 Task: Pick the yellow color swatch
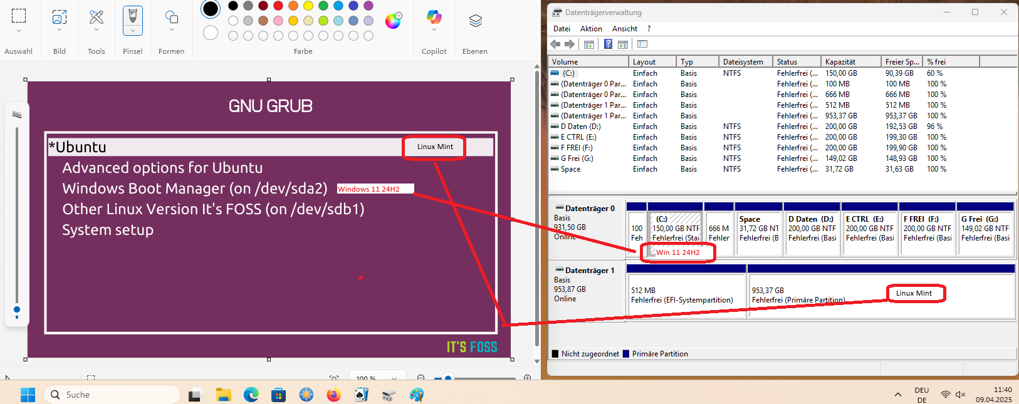pos(308,6)
